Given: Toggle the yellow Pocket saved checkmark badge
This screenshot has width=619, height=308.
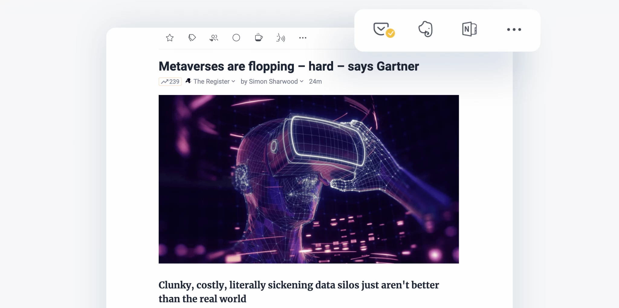Looking at the screenshot, I should click(391, 33).
